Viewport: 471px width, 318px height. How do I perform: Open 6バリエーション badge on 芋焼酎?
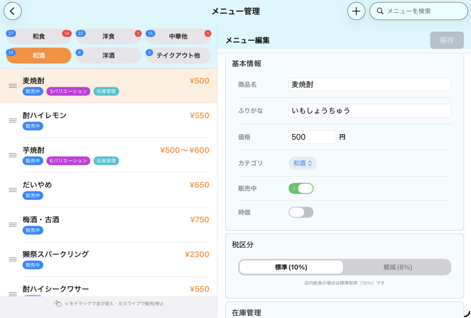tap(68, 161)
